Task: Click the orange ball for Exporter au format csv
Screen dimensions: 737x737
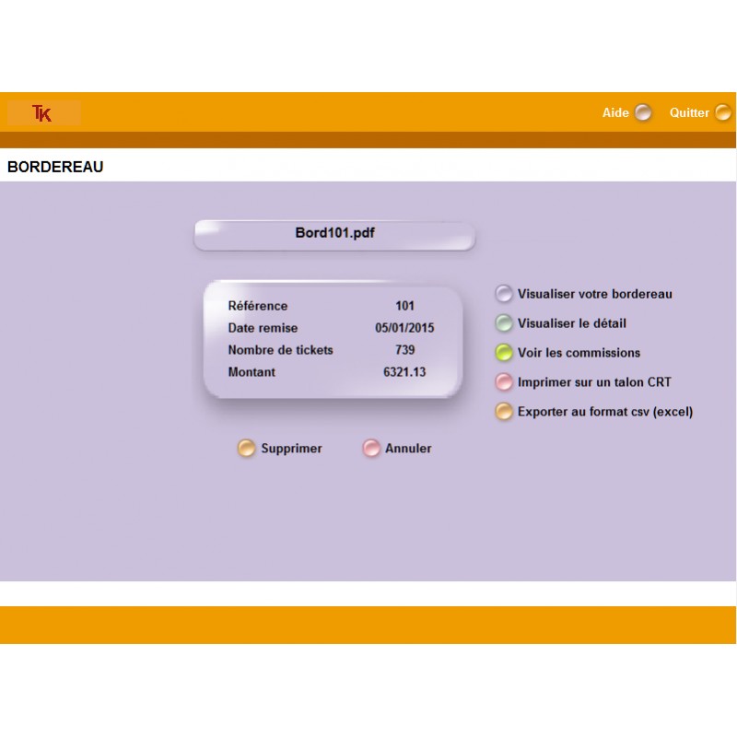Action: tap(504, 412)
